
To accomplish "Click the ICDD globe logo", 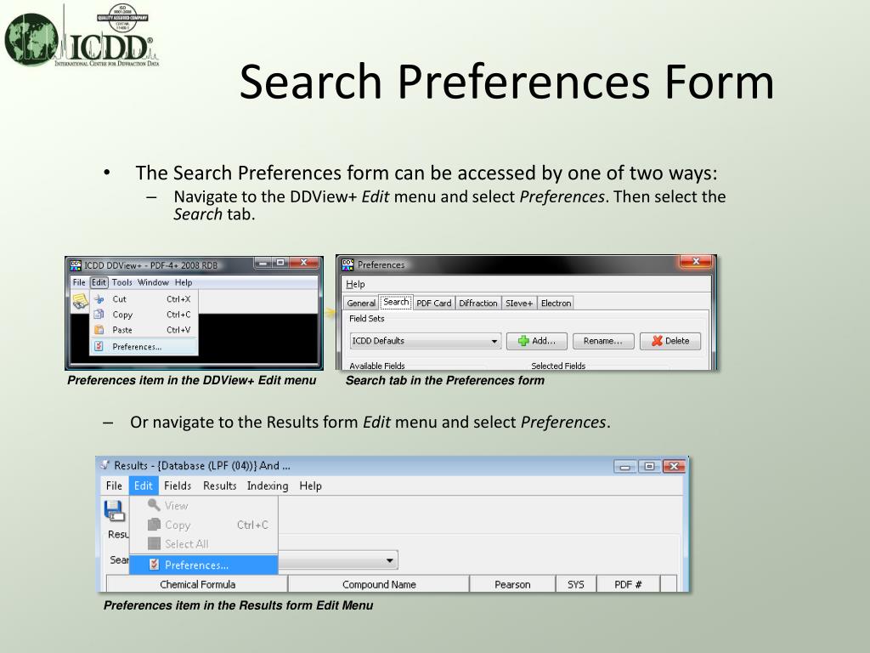I will pyautogui.click(x=31, y=39).
